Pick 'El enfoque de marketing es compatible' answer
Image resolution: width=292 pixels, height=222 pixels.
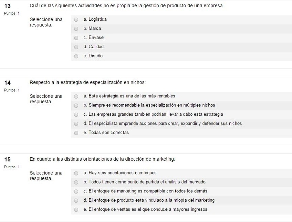coord(76,191)
